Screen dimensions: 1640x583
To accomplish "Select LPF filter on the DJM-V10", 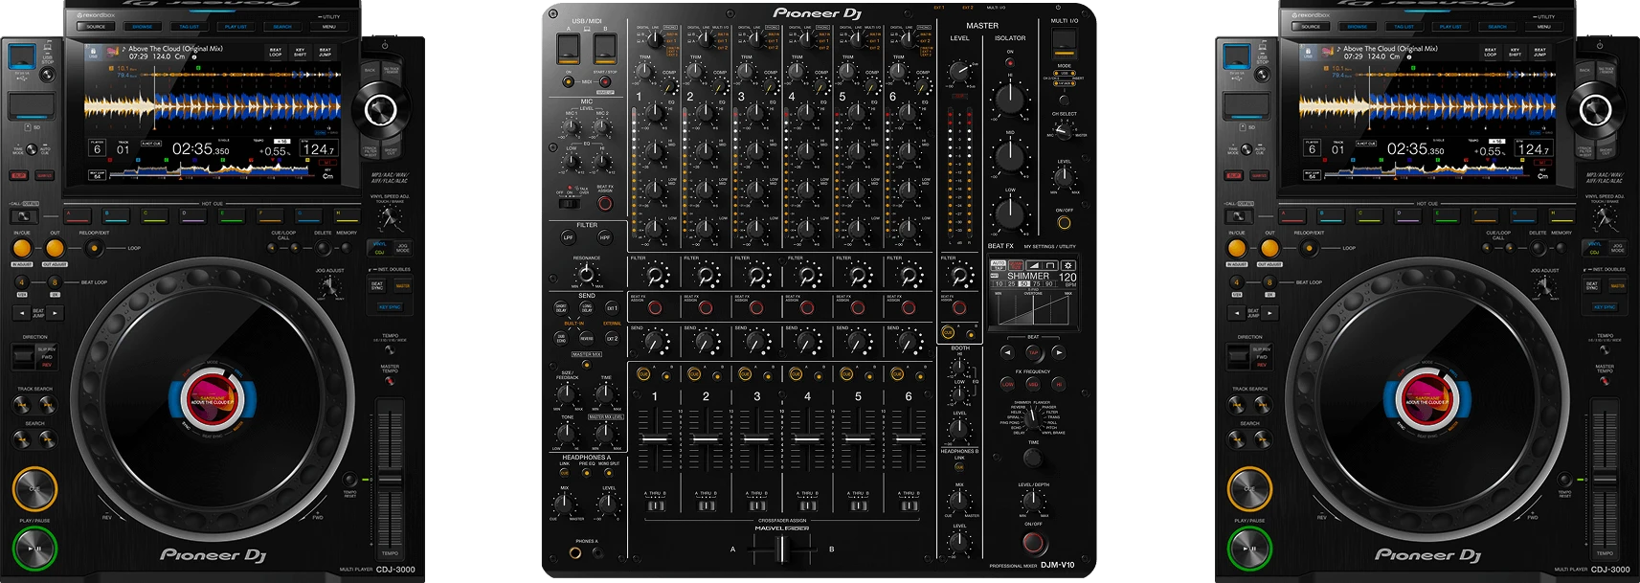I will (x=569, y=237).
